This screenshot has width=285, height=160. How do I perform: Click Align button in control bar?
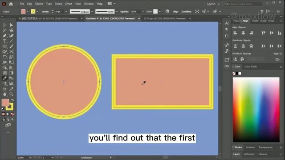(x=175, y=12)
